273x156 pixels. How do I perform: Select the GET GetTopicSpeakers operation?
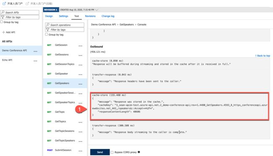pos(65,141)
